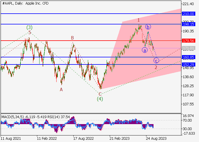Click the 16.974 indicator scale value

188,116
